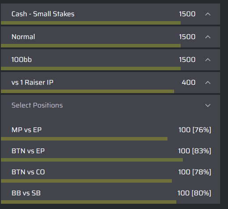228x209 pixels.
Task: Click the Cash - Small Stakes label
Action: pyautogui.click(x=43, y=14)
